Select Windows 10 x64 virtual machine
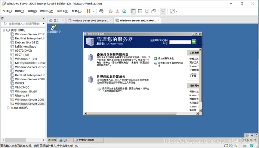 point(26,91)
